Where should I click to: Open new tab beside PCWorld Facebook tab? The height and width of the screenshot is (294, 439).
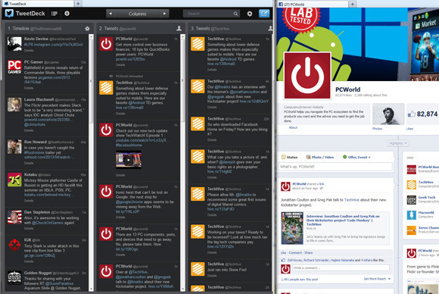[353, 4]
